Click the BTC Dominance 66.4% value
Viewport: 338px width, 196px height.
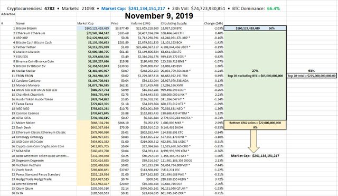pyautogui.click(x=274, y=8)
